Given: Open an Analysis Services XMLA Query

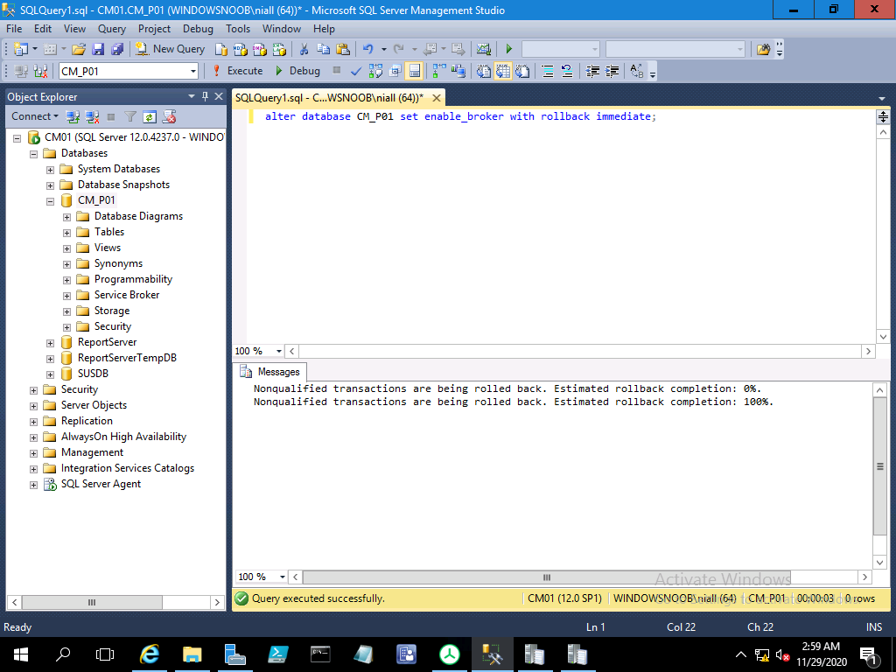Looking at the screenshot, I should pos(279,49).
